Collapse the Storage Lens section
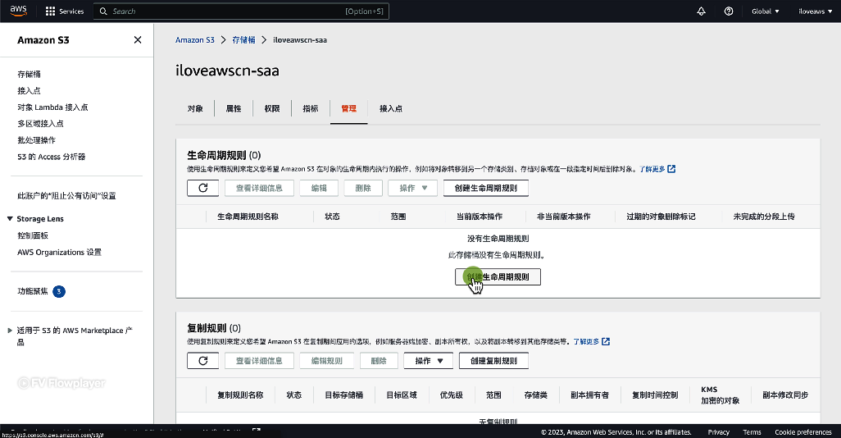The height and width of the screenshot is (438, 841). point(10,219)
